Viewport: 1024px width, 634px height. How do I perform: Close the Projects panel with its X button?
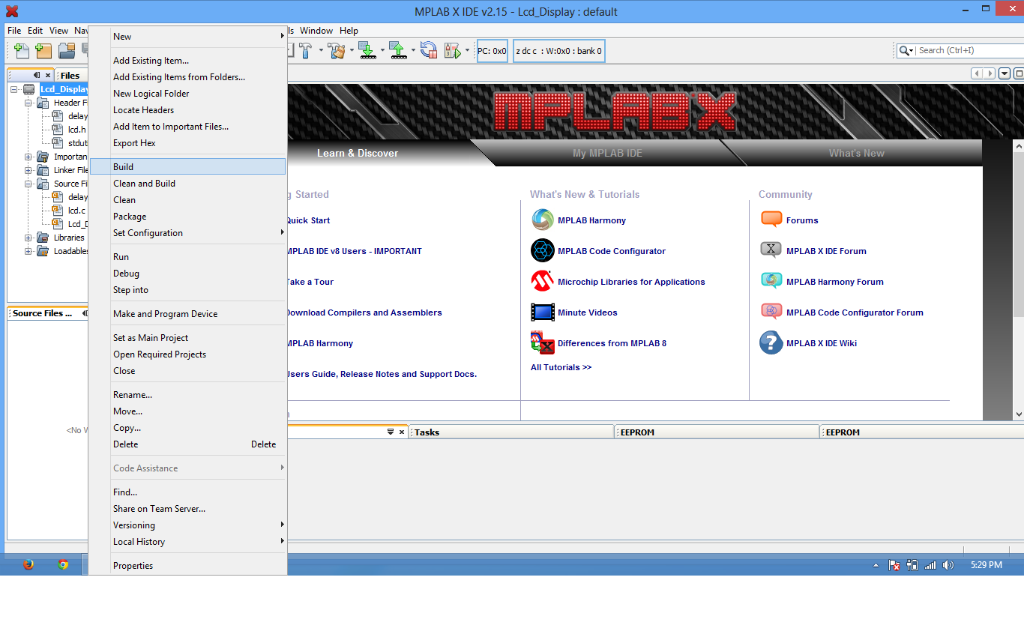pos(48,75)
